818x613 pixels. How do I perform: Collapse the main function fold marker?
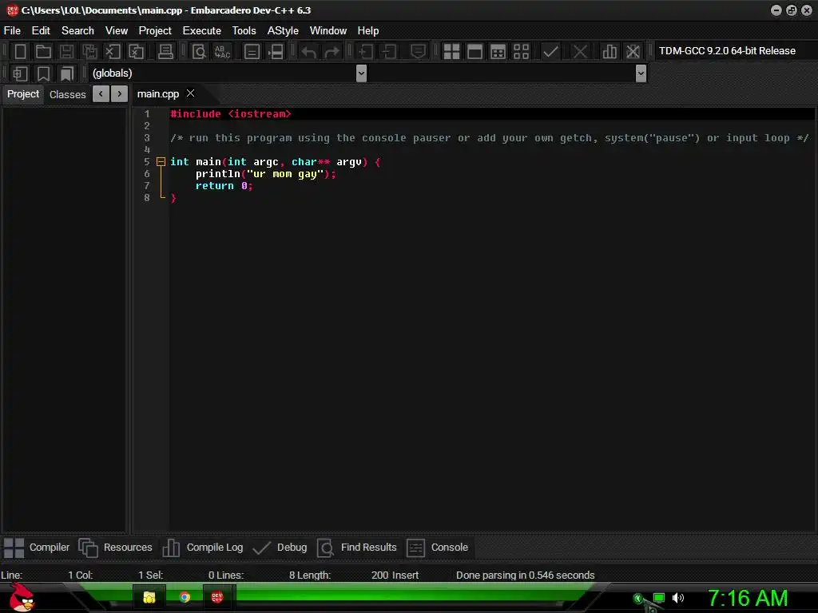(x=161, y=161)
